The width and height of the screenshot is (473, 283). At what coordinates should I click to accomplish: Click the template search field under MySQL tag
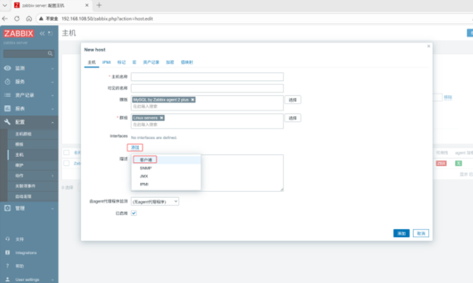coord(207,107)
